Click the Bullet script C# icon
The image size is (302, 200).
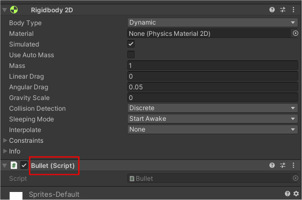14,165
